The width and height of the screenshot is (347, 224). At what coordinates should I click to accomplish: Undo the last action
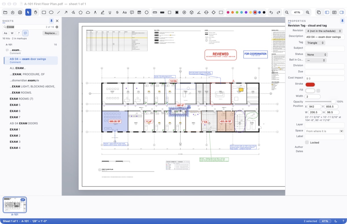[271, 12]
